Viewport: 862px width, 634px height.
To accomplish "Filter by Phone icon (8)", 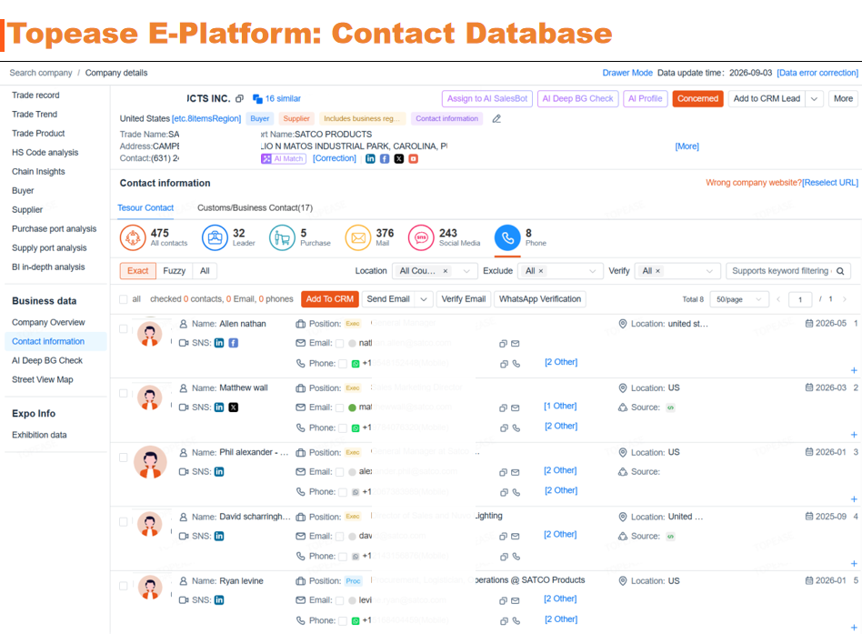I will tap(507, 238).
